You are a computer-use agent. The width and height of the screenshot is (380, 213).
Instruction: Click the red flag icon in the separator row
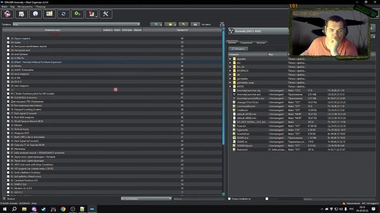click(116, 89)
